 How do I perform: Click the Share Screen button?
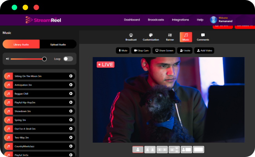(163, 51)
